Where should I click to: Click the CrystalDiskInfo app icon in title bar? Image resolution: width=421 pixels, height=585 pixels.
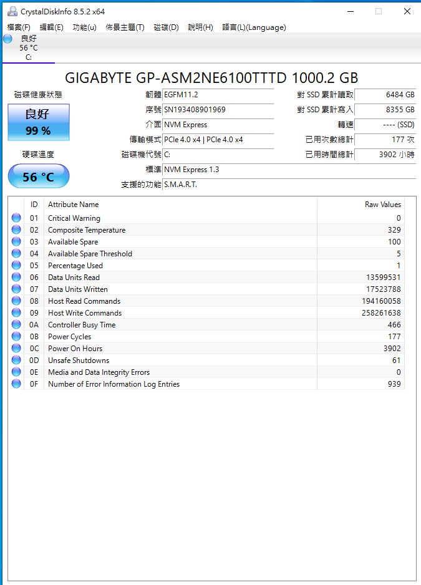coord(12,12)
